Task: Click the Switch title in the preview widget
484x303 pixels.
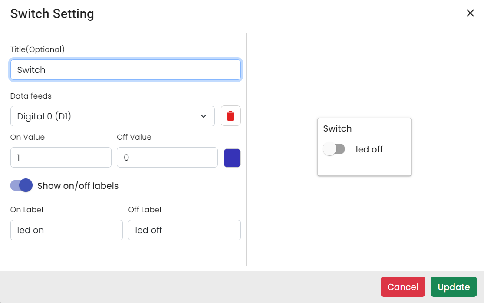Action: [x=337, y=128]
